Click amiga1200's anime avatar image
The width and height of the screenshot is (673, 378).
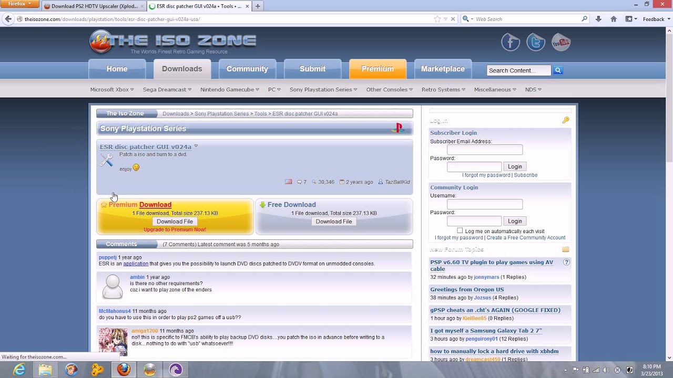tap(113, 341)
